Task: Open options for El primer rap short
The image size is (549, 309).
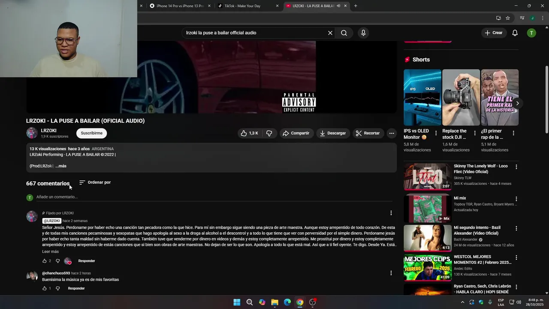Action: coord(513,133)
